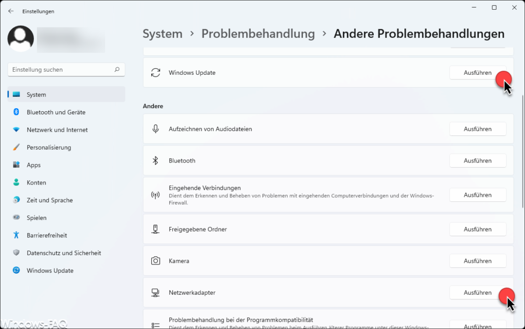Click the Andere Problembehandlungen page title
The height and width of the screenshot is (329, 525).
pos(419,33)
